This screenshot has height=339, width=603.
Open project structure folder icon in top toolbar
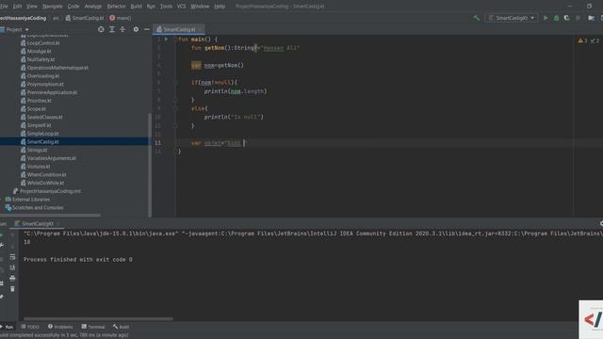point(591,18)
